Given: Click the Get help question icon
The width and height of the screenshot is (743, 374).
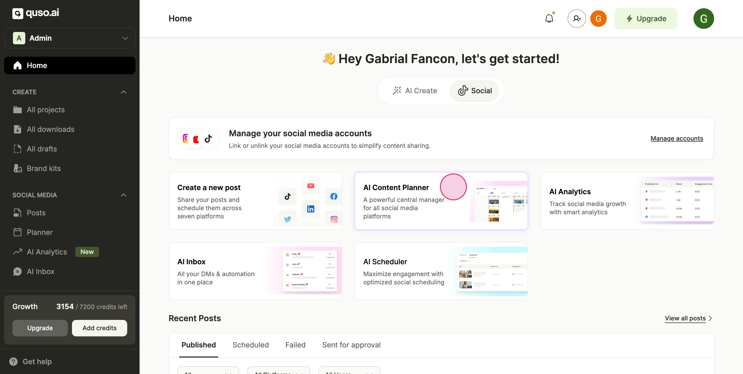Looking at the screenshot, I should click(13, 362).
